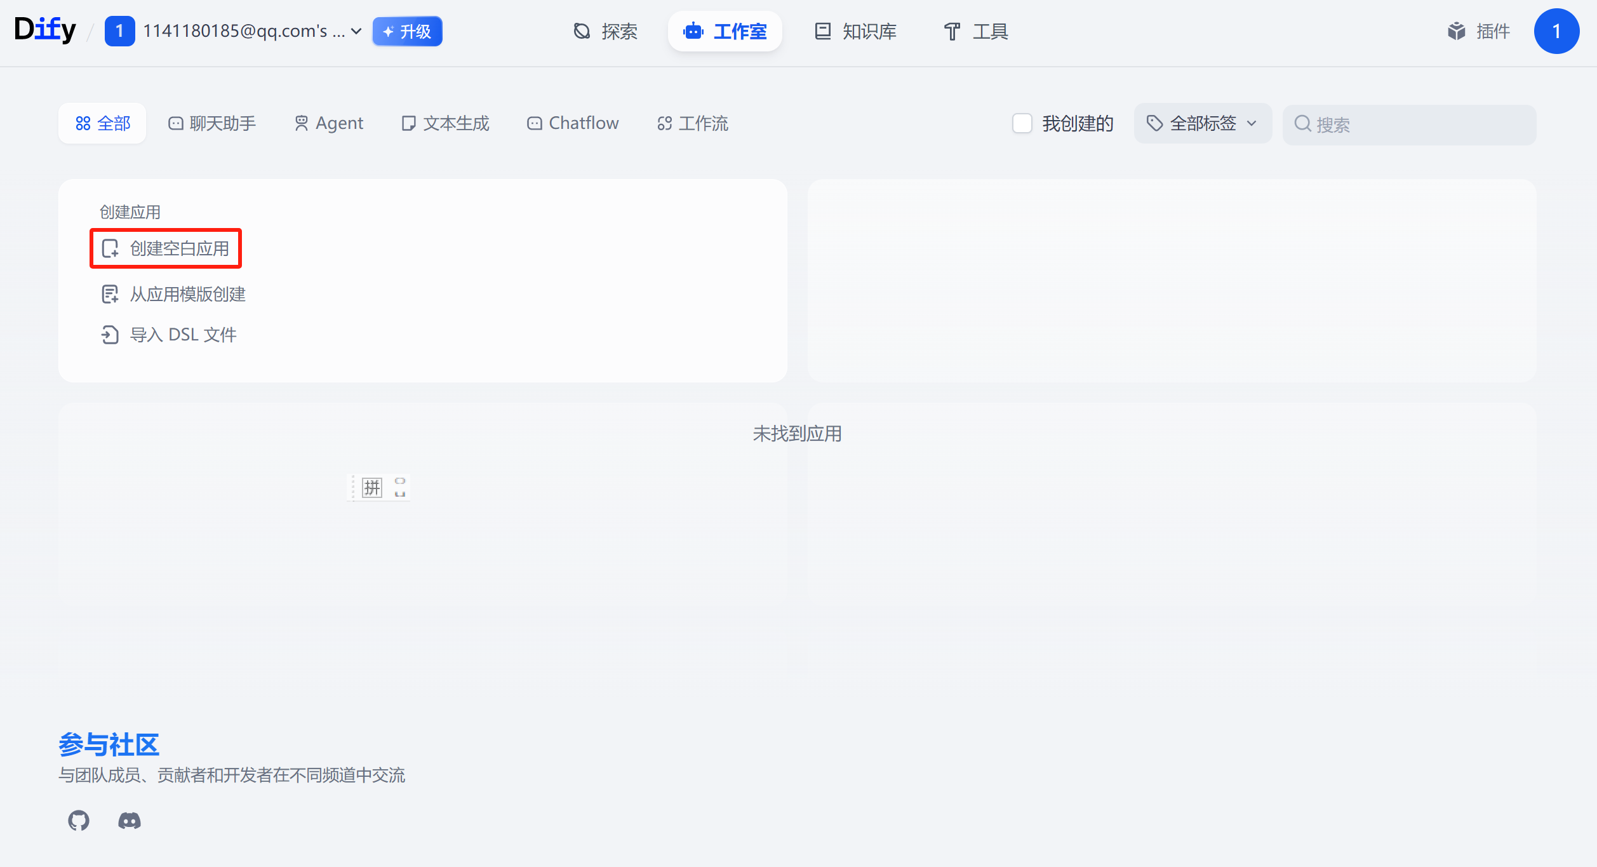Viewport: 1597px width, 867px height.
Task: Click the user avatar in top right
Action: click(1556, 31)
